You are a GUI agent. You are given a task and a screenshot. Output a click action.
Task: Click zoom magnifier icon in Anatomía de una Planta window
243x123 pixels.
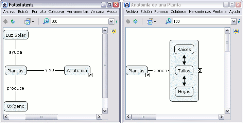coord(168,21)
